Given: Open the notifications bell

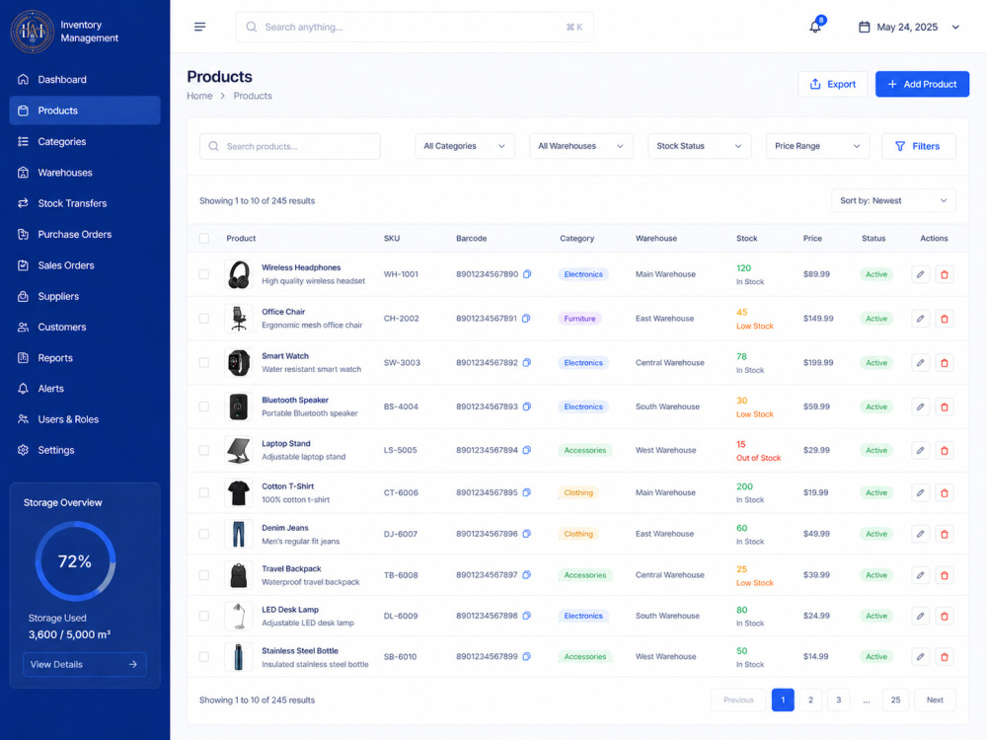Looking at the screenshot, I should tap(815, 27).
